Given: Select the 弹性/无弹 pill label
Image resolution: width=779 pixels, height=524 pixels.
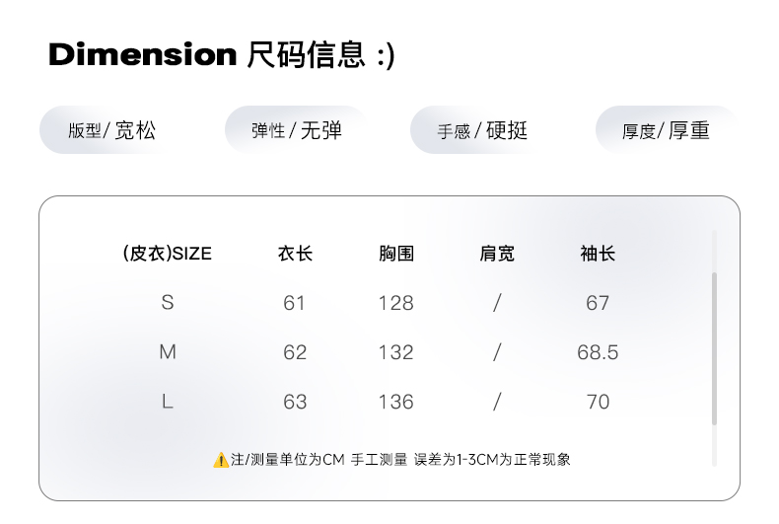Looking at the screenshot, I should pyautogui.click(x=296, y=130).
